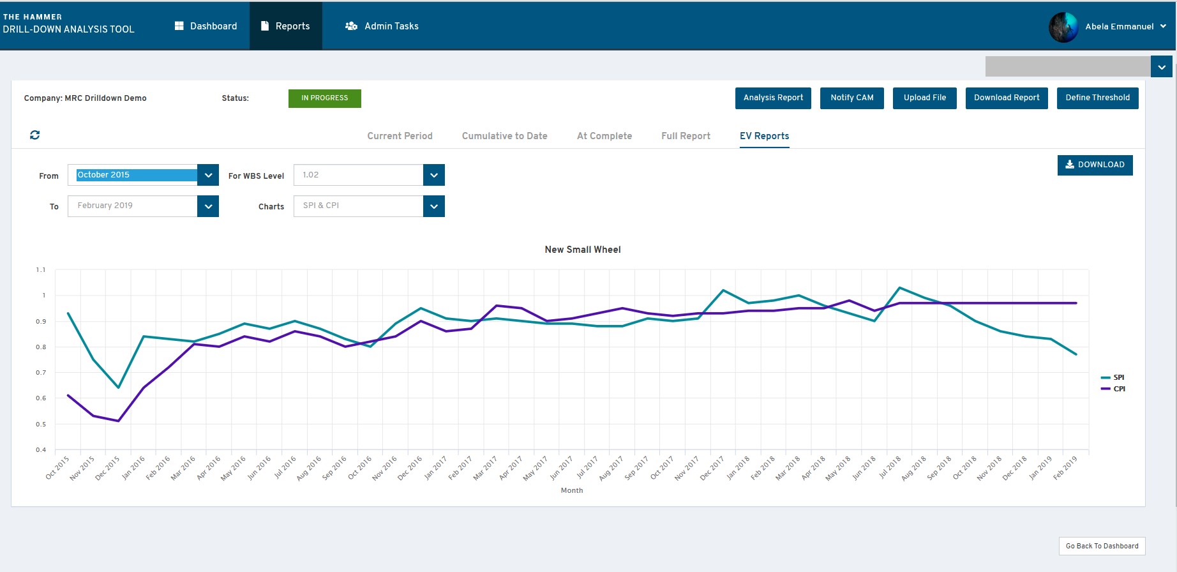The width and height of the screenshot is (1177, 572).
Task: Click the Define Threshold button
Action: pyautogui.click(x=1098, y=98)
